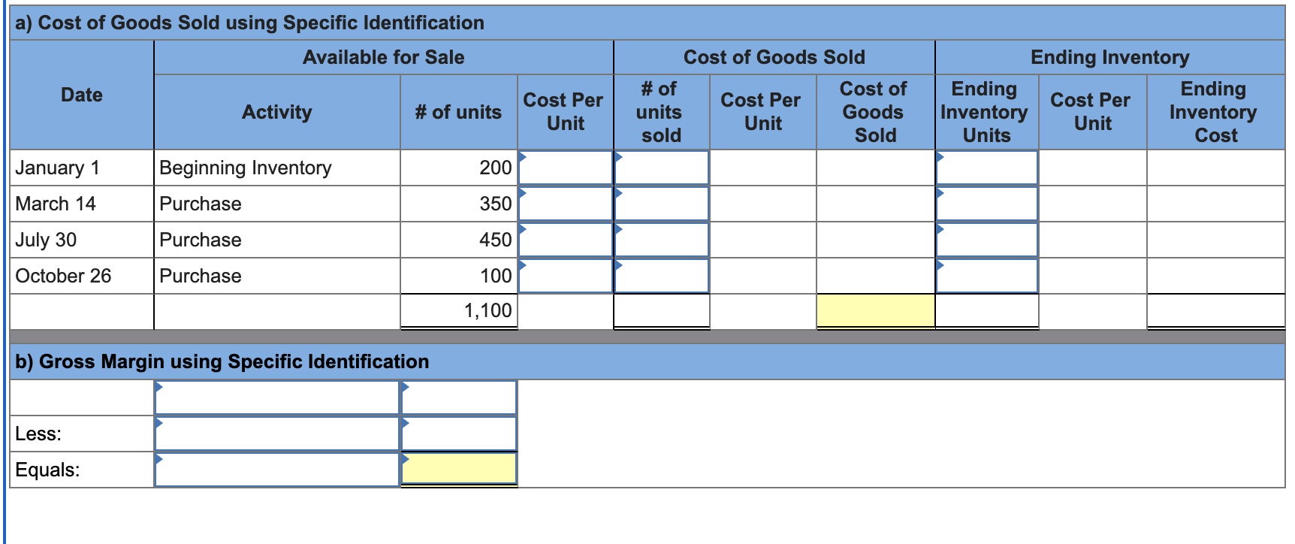Click the 'Available for Sale' group header
Viewport: 1295px width, 544px height.
pos(384,57)
